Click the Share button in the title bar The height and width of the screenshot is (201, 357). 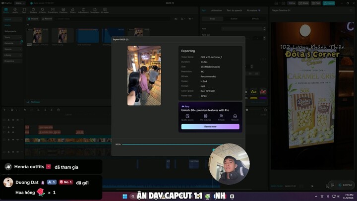click(x=303, y=3)
